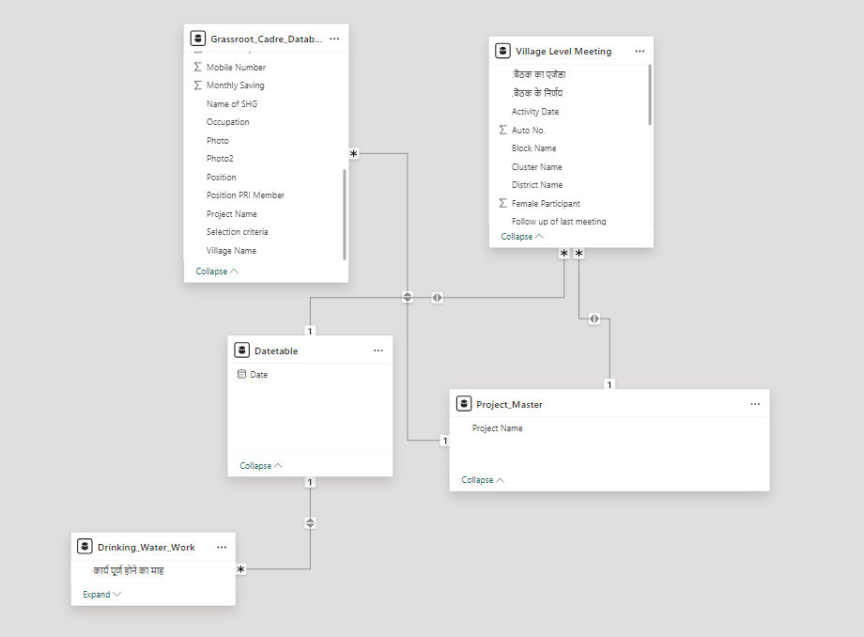Click many-side asterisk on Grassroot_Cadre_Database table
Image resolution: width=864 pixels, height=637 pixels.
(x=354, y=154)
